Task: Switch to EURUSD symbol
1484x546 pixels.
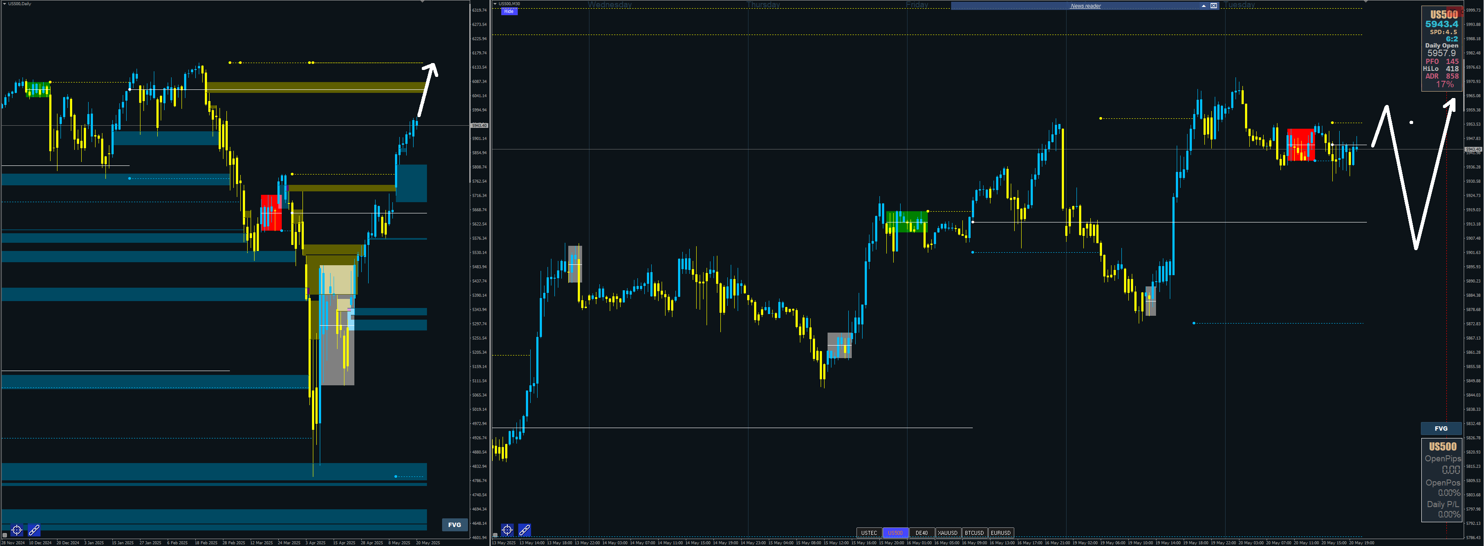Action: pos(1001,533)
